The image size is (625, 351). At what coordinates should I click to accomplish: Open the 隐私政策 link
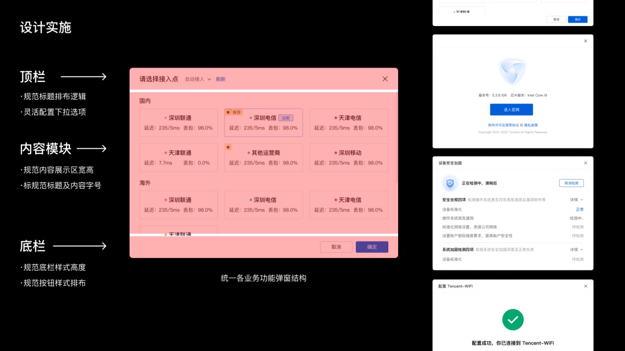coord(531,125)
